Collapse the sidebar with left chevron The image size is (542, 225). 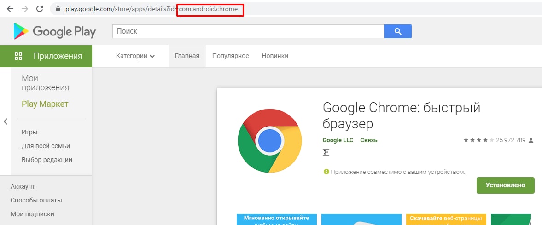point(6,121)
